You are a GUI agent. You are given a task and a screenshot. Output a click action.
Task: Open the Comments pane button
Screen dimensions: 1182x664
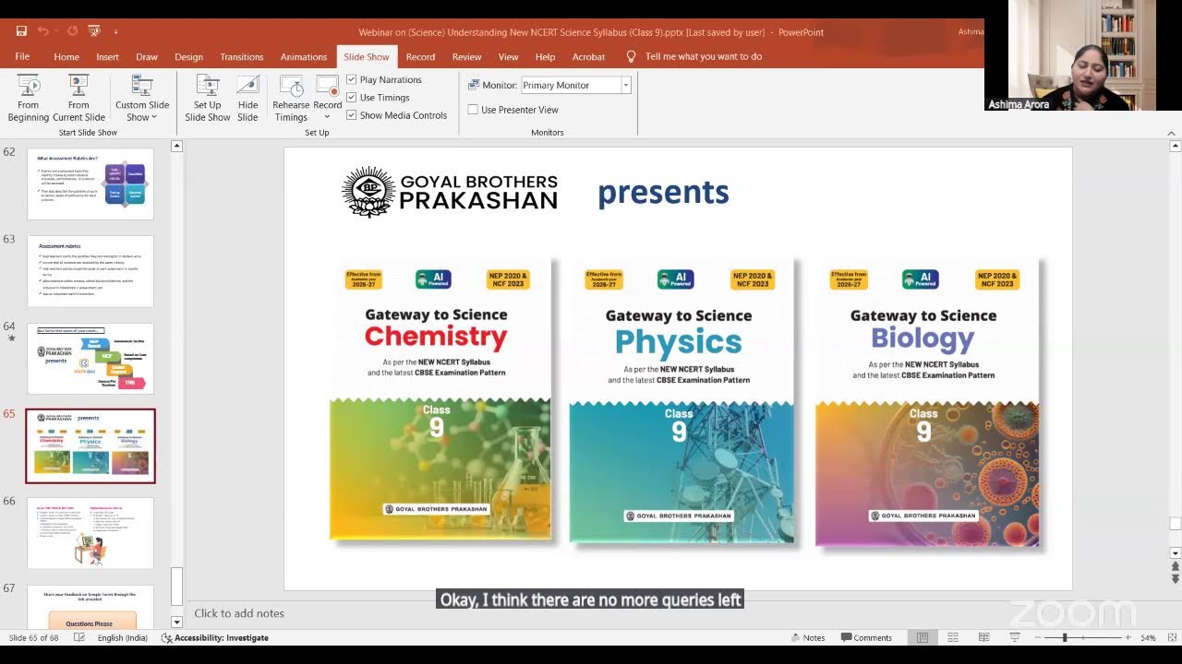coord(866,638)
